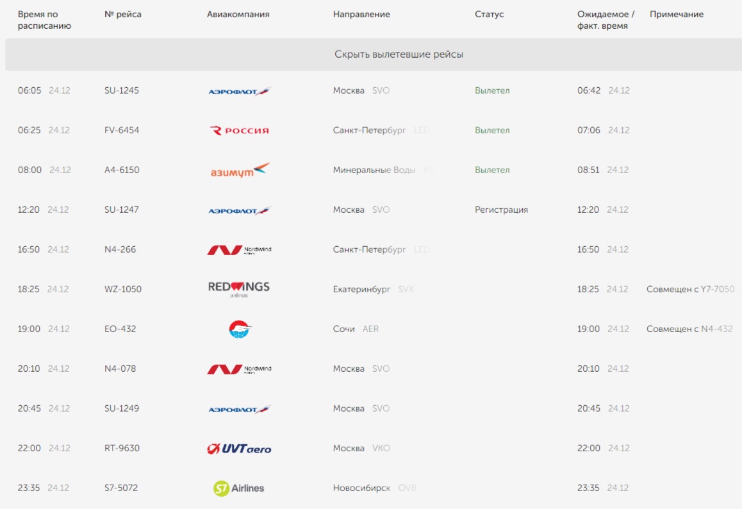The image size is (742, 509).
Task: Select the 'Время по расписанию' column header
Action: [44, 20]
